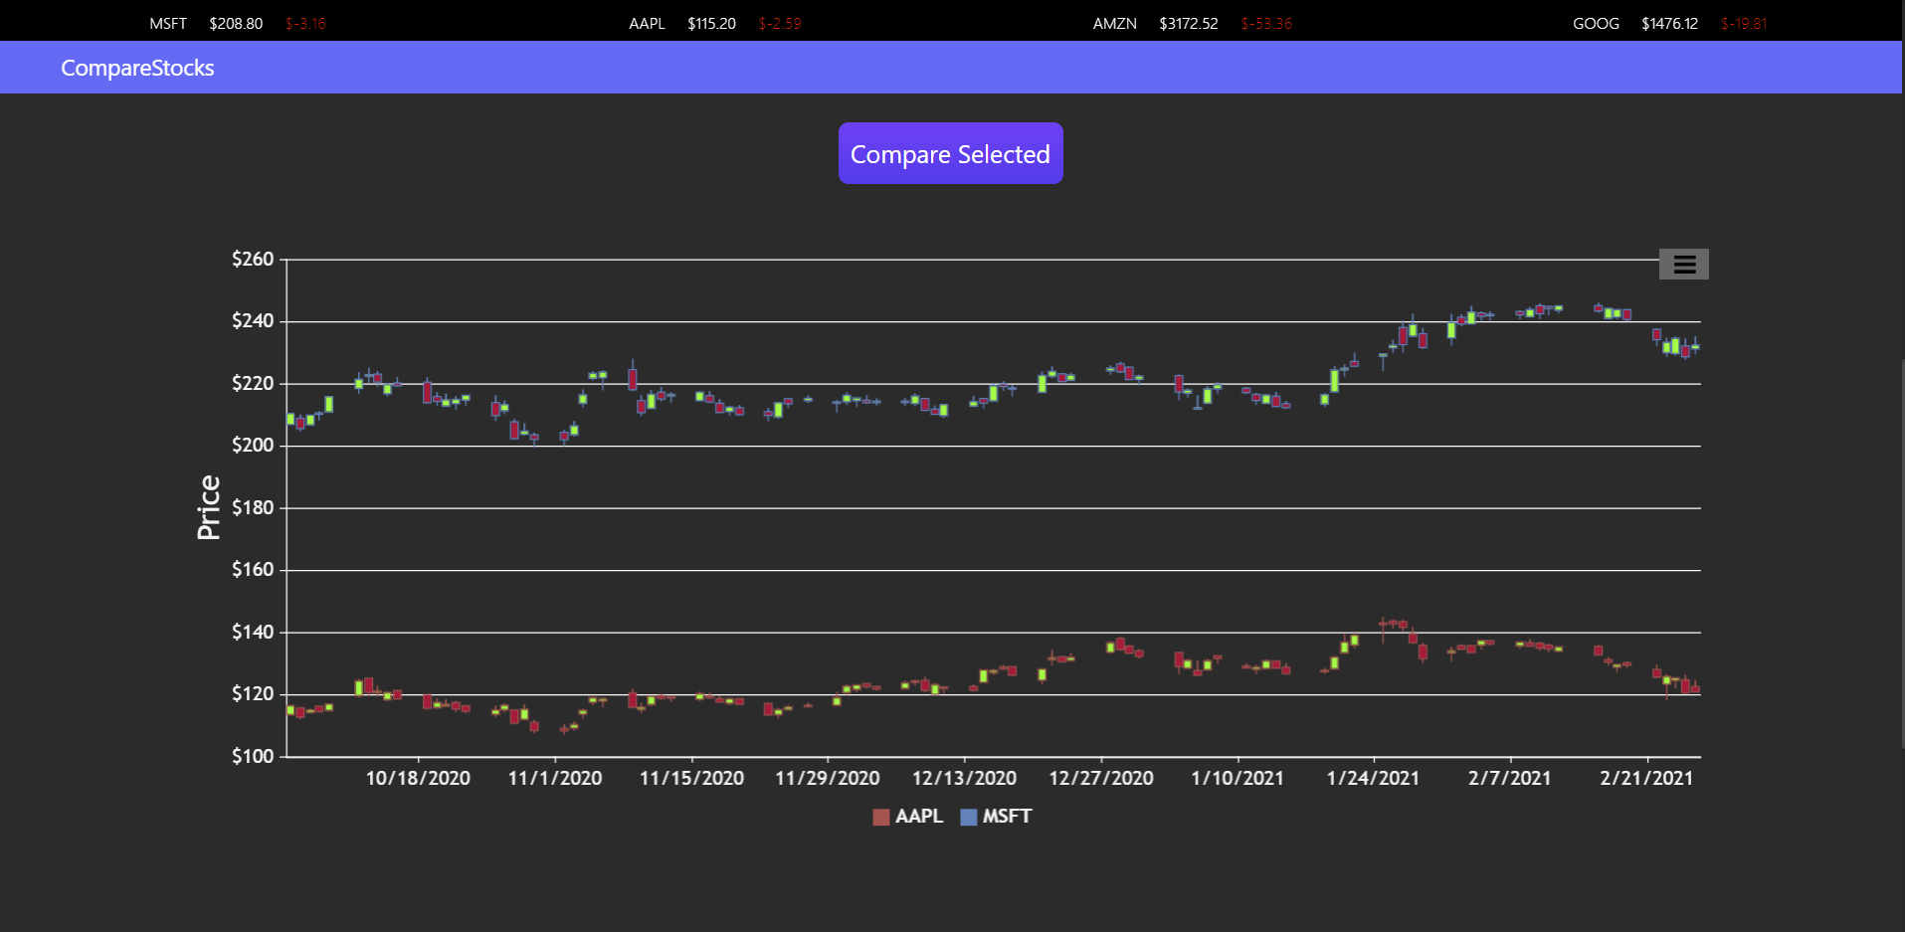Open the chart hamburger context menu
The image size is (1905, 932).
[x=1683, y=264]
